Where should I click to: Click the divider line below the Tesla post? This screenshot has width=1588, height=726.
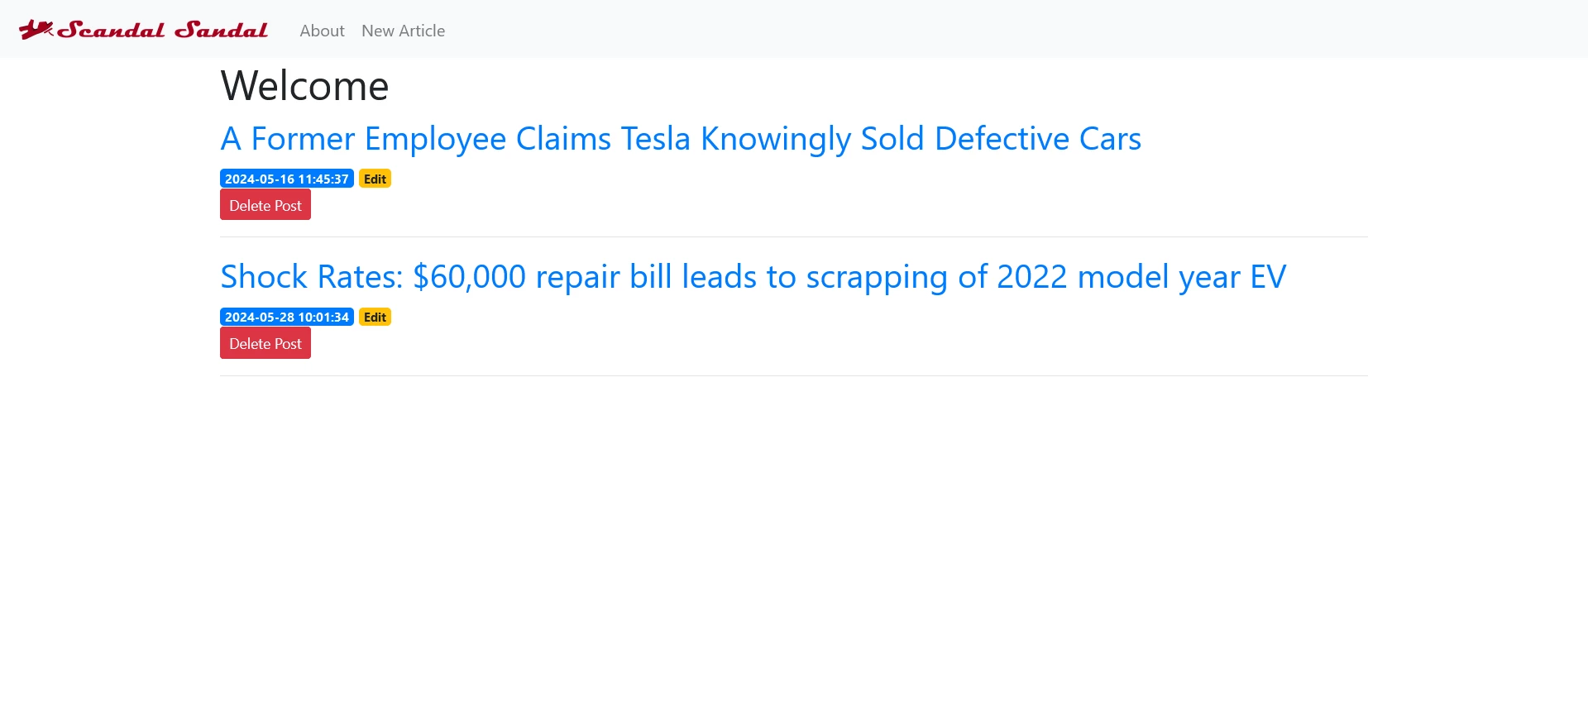pyautogui.click(x=793, y=237)
